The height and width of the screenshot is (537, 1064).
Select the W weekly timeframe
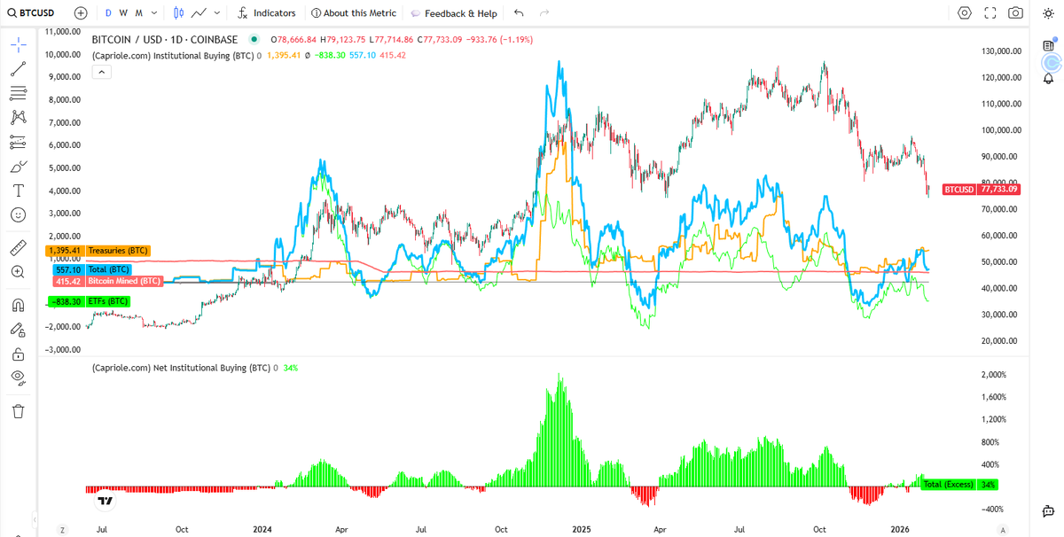123,13
